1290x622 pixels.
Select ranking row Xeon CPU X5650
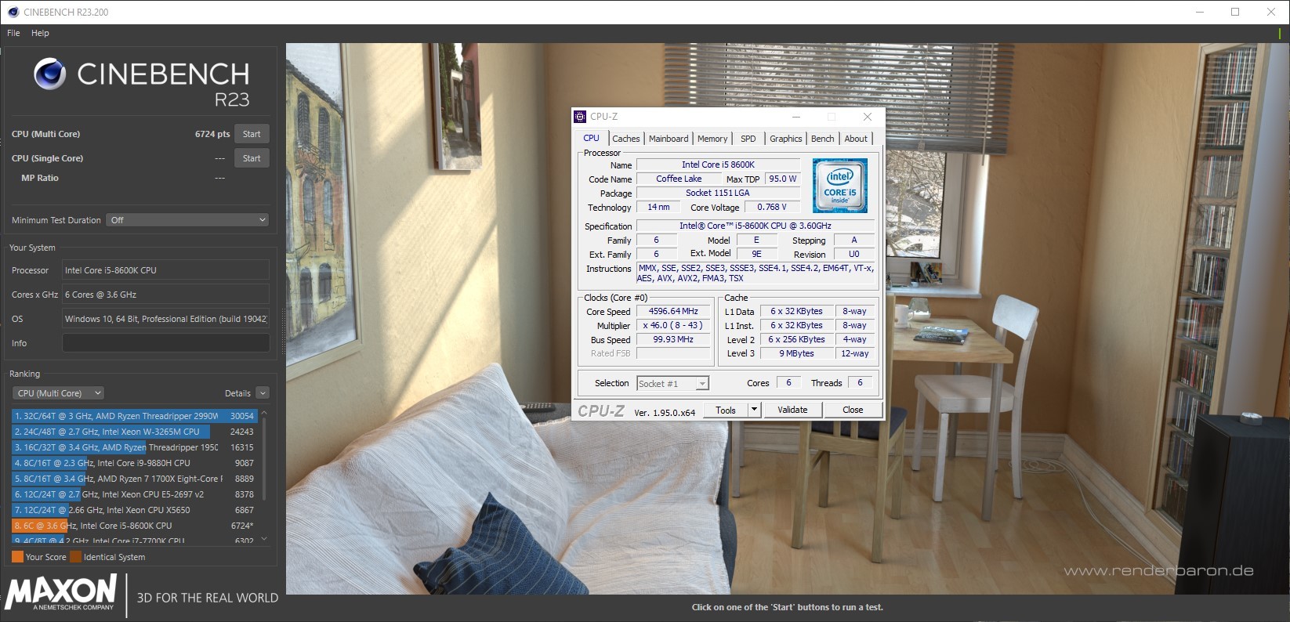click(x=134, y=510)
